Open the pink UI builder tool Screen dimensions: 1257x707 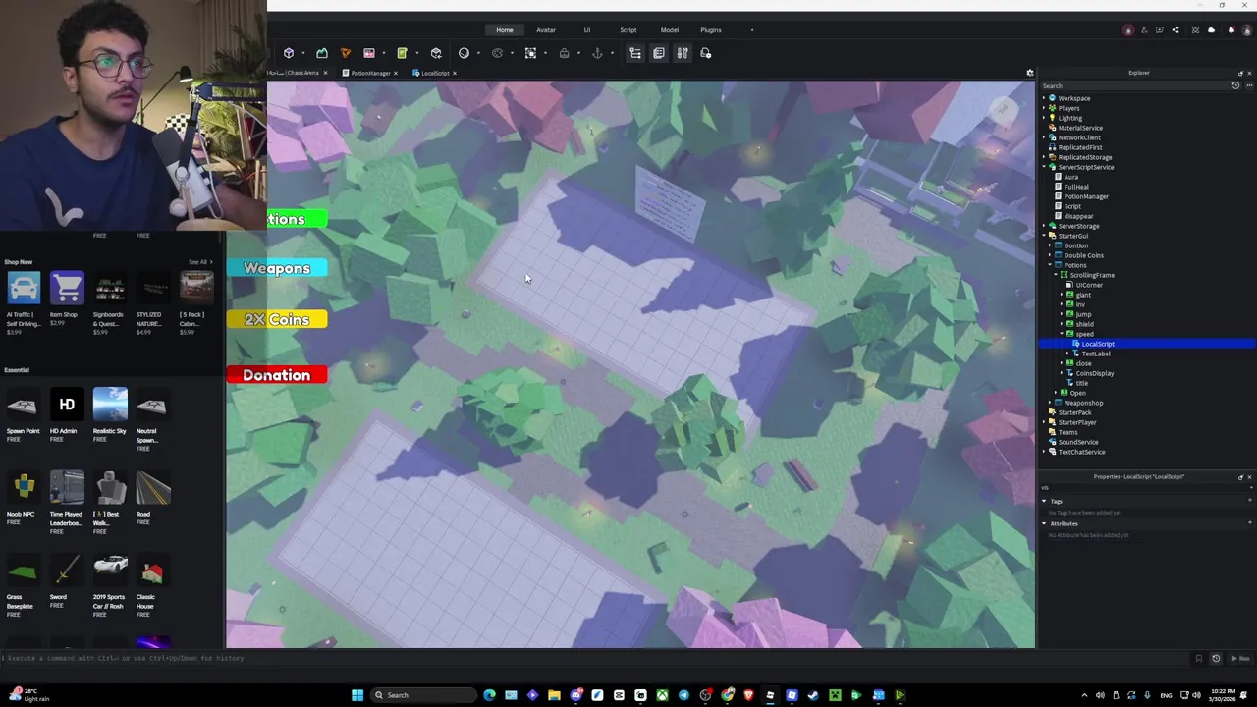click(x=369, y=53)
